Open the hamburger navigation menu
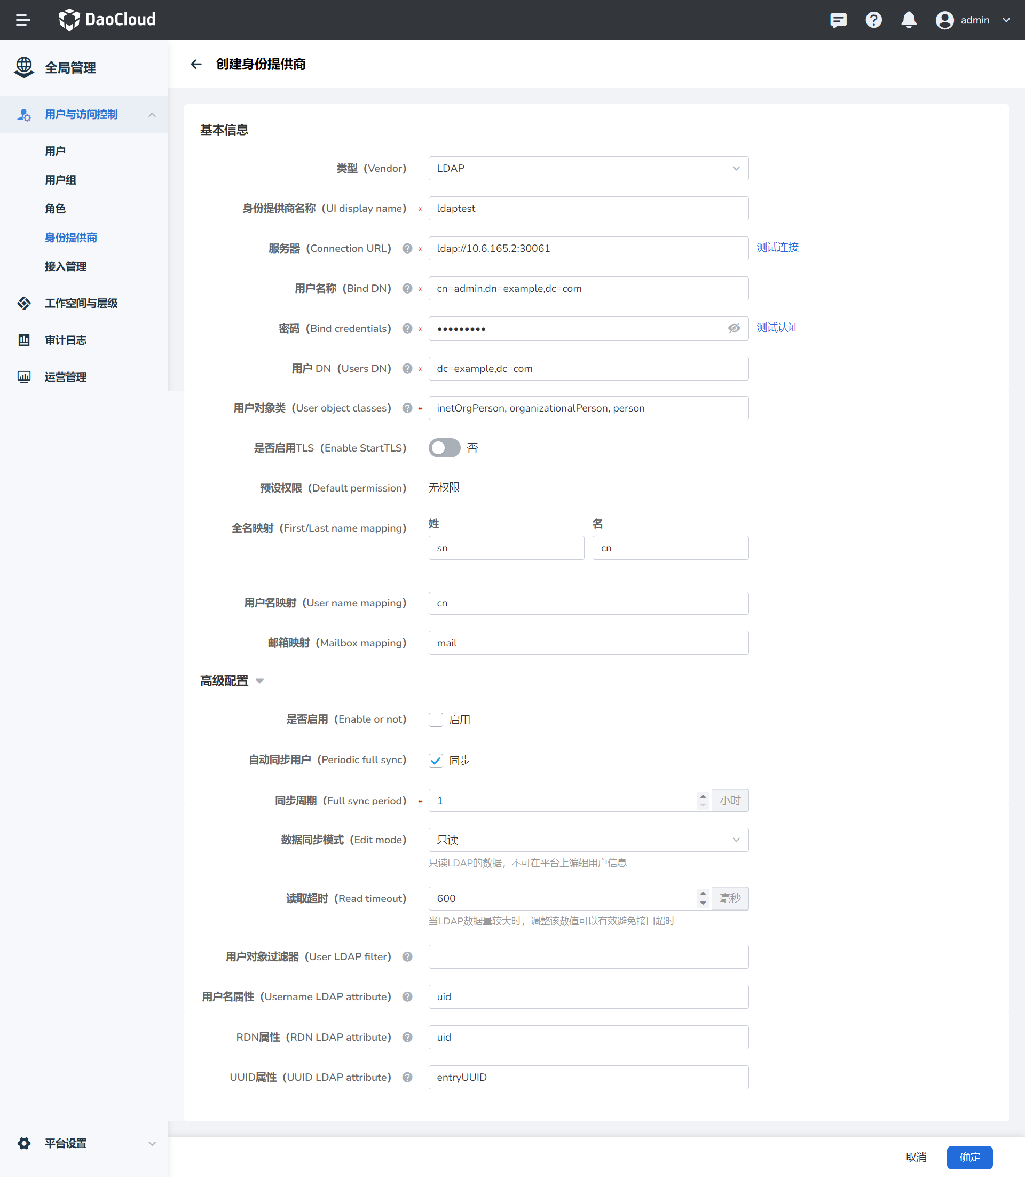Screen dimensions: 1025x1179 point(23,19)
